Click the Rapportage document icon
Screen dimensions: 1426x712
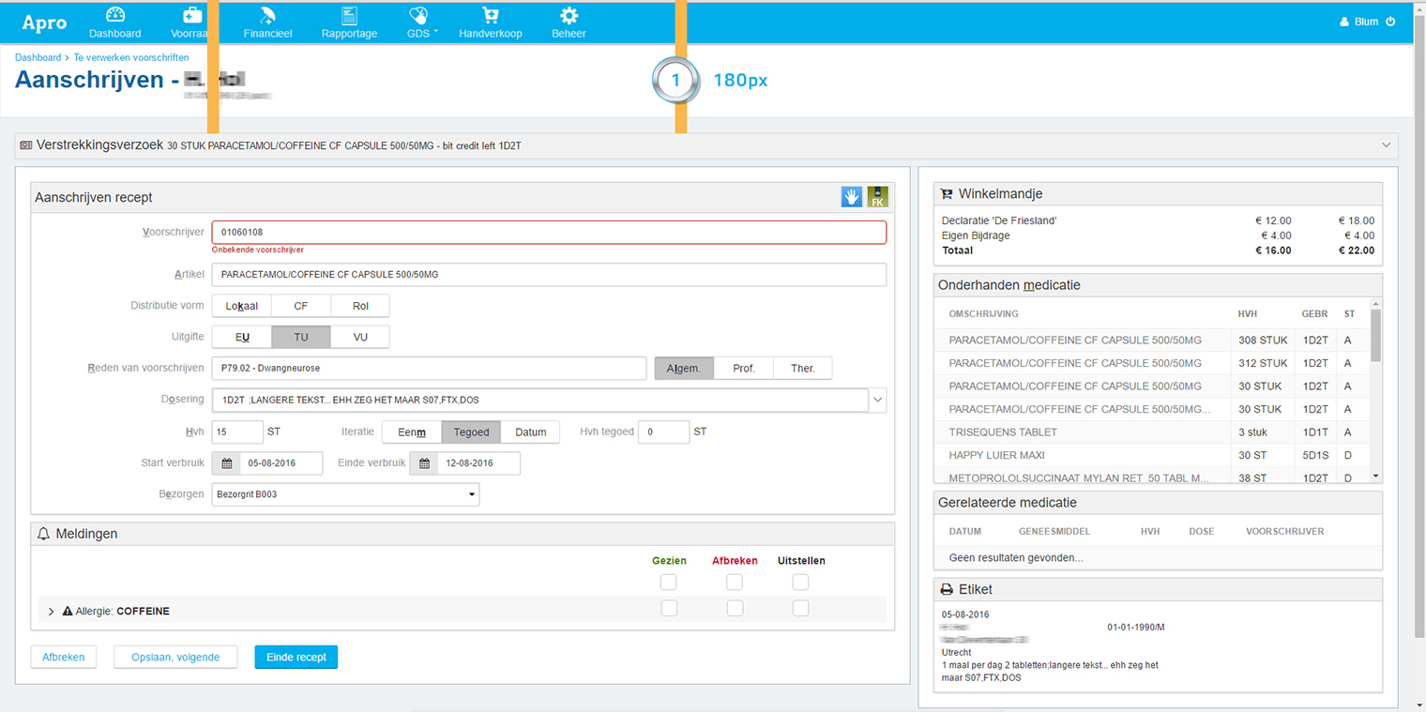point(349,16)
